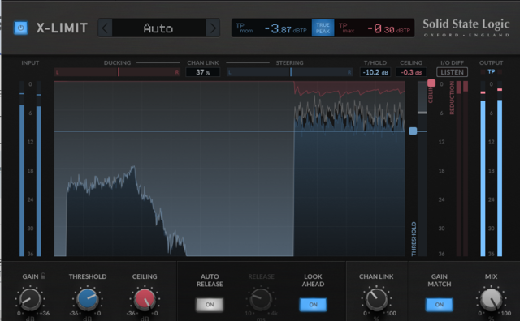Open the Auto preset name display
Screen dimensions: 520x321
tap(158, 28)
